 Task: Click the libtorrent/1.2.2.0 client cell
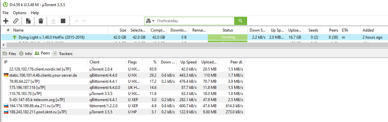[x=104, y=106]
